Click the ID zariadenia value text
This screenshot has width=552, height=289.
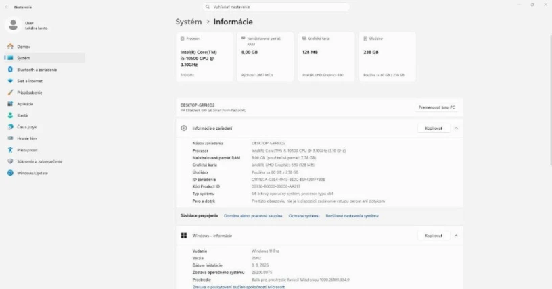tap(288, 180)
